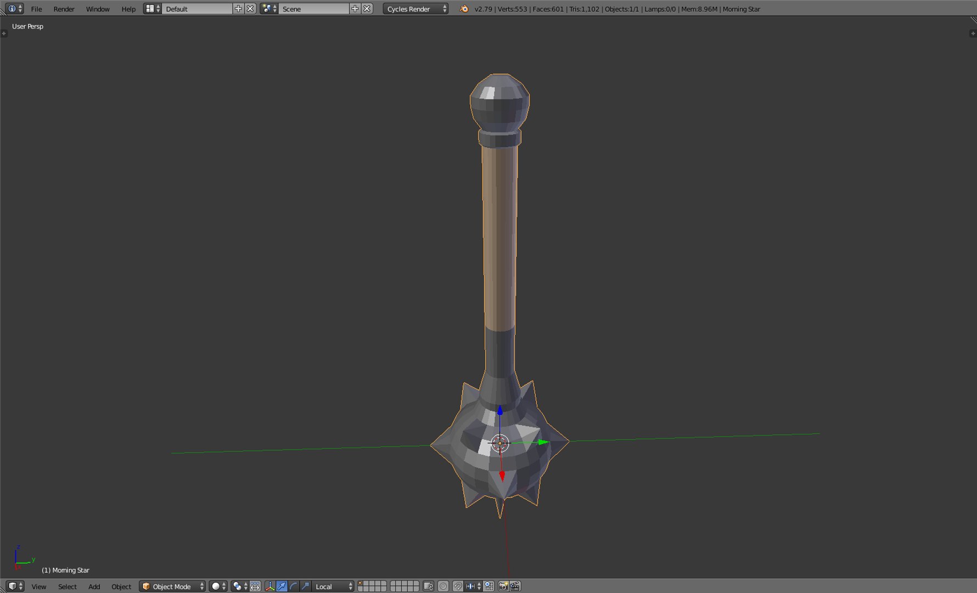The width and height of the screenshot is (977, 593).
Task: Open the pivot point selector
Action: pyautogui.click(x=240, y=586)
